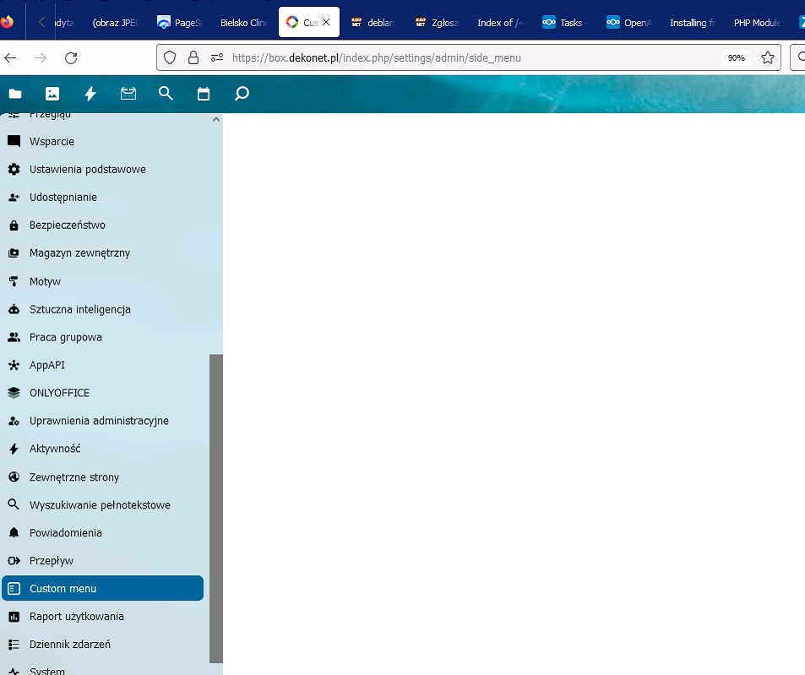Open the Mail app icon
The width and height of the screenshot is (805, 675).
[128, 94]
